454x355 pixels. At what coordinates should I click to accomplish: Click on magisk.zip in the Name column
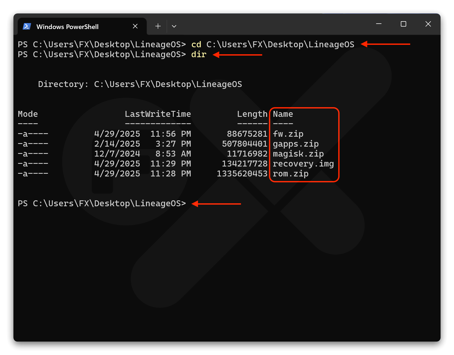click(x=298, y=154)
